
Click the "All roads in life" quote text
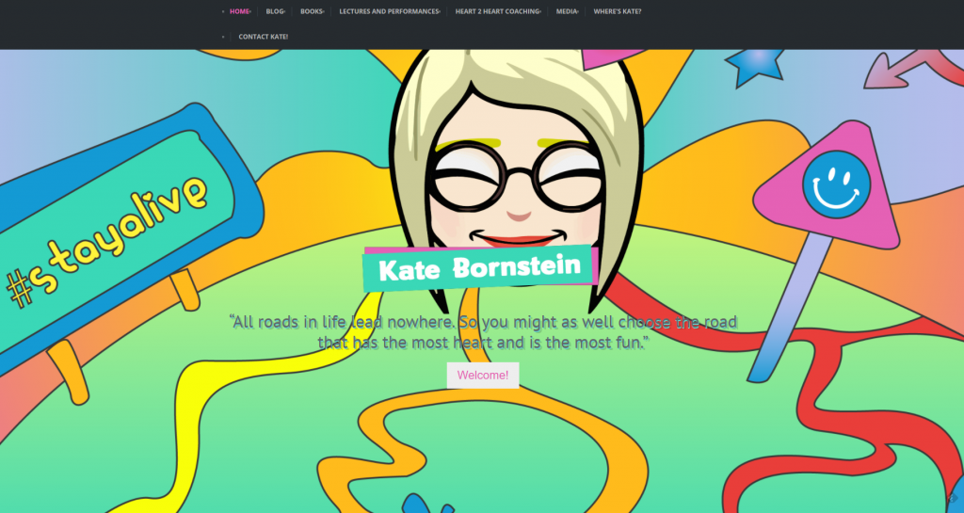point(483,332)
